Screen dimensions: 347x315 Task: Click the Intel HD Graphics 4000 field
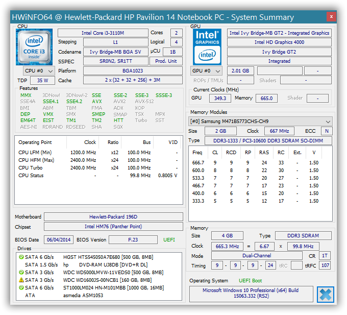pyautogui.click(x=279, y=42)
